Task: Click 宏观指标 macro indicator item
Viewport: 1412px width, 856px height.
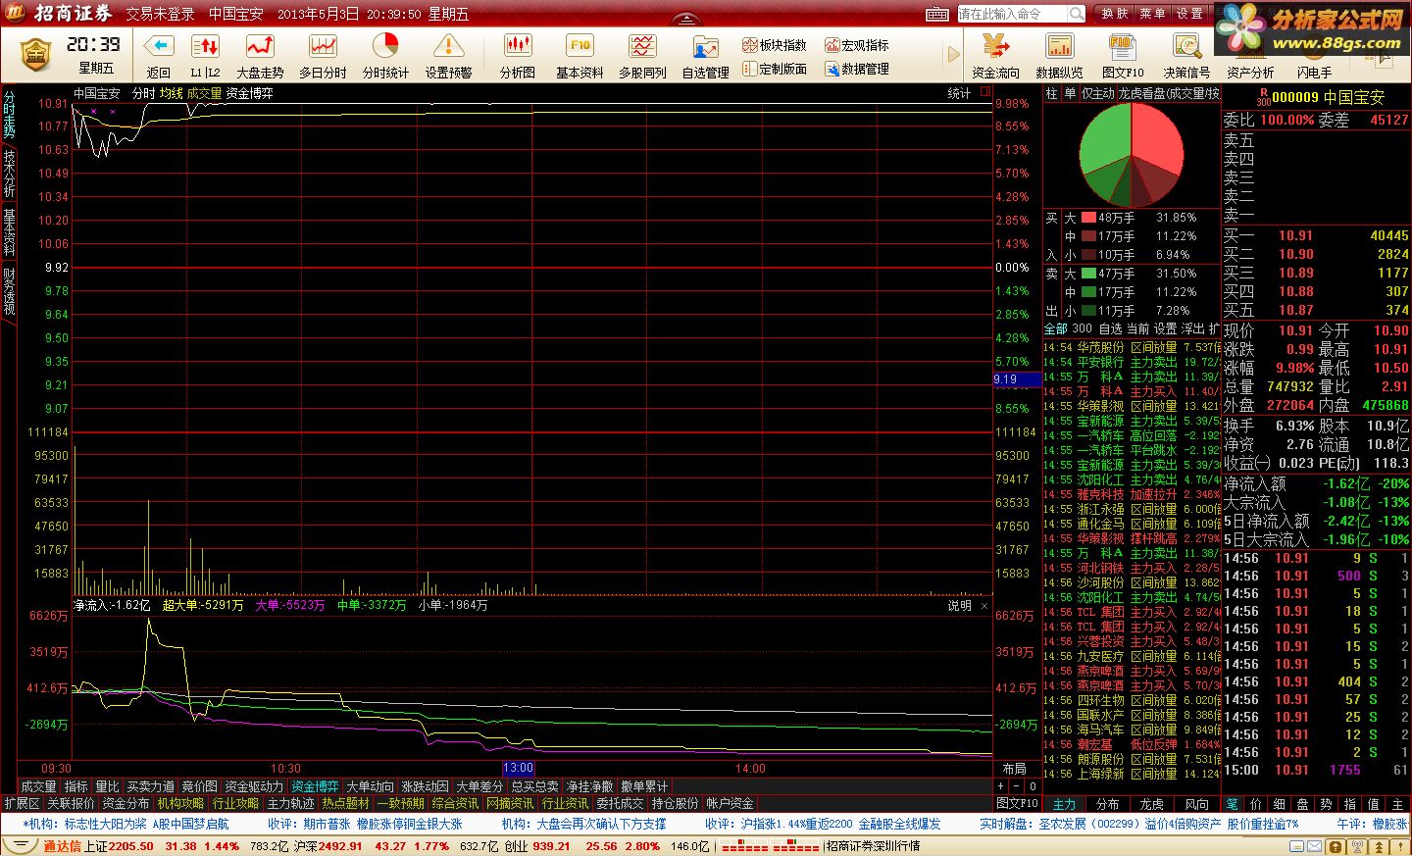Action: point(857,45)
